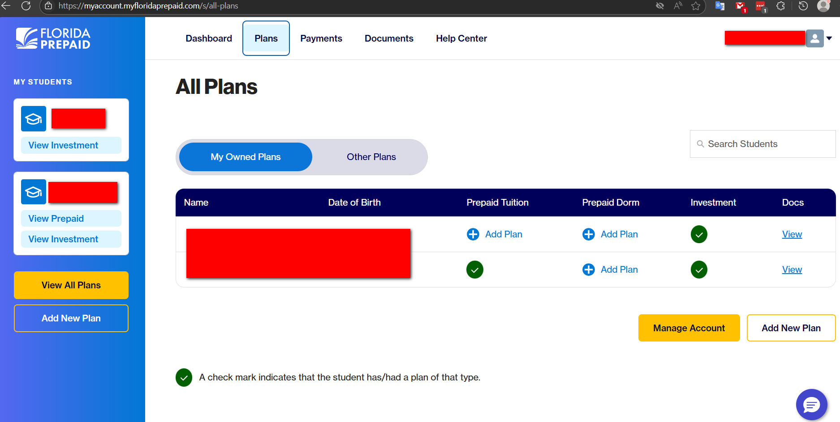
Task: Select the Plans navigation tab
Action: 266,38
